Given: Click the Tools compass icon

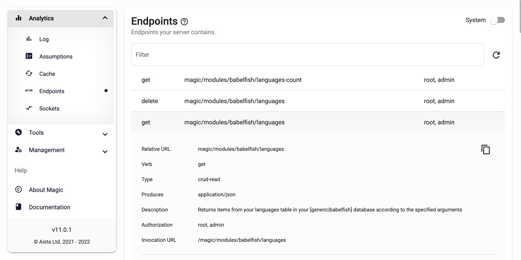Looking at the screenshot, I should (x=18, y=132).
